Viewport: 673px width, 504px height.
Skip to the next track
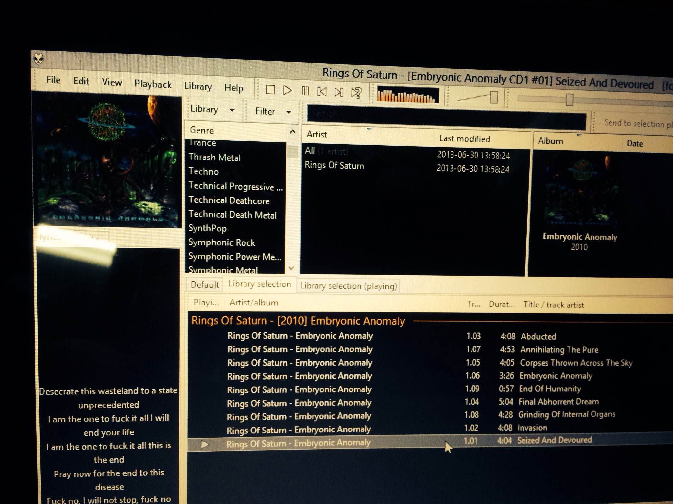(x=339, y=92)
